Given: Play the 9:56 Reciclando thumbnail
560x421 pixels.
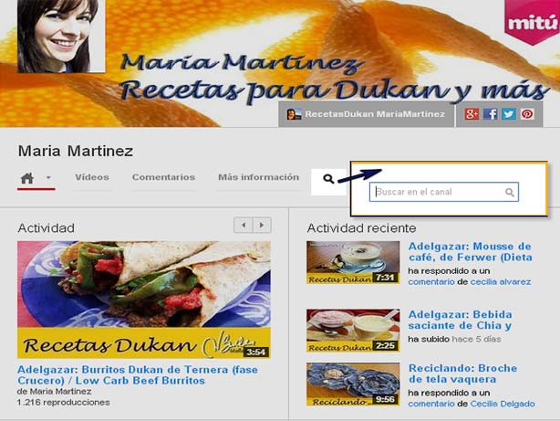Looking at the screenshot, I should pyautogui.click(x=353, y=384).
